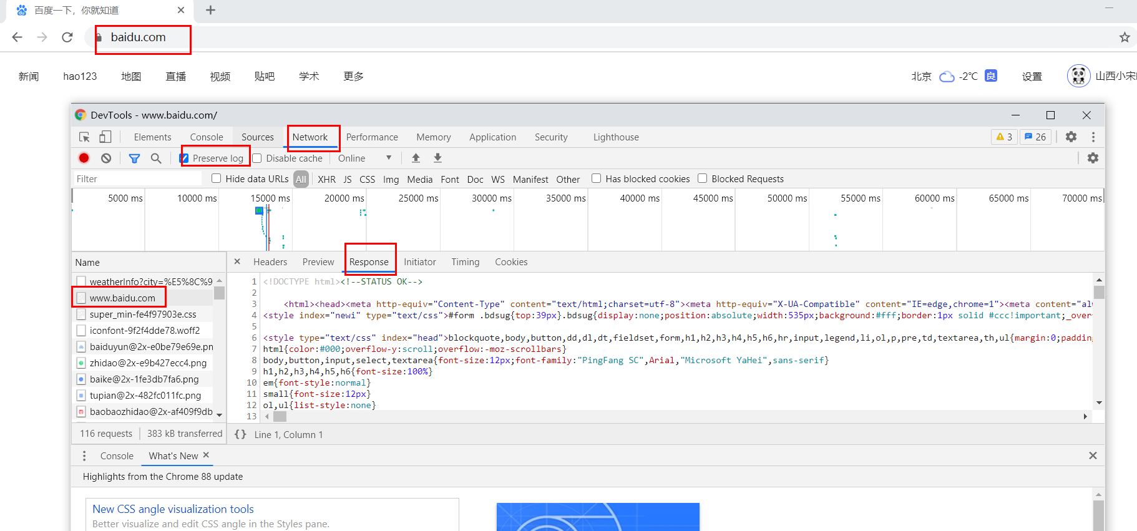1137x531 pixels.
Task: Open DevTools customize three-dot menu
Action: 1093,137
